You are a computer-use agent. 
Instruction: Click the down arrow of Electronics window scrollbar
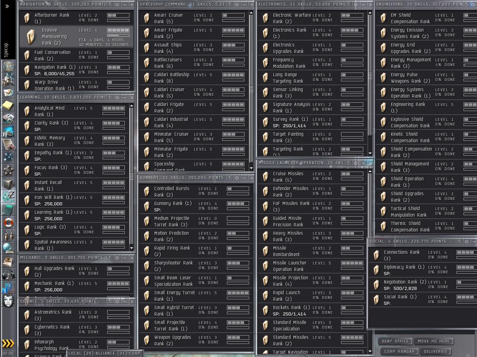tap(370, 153)
